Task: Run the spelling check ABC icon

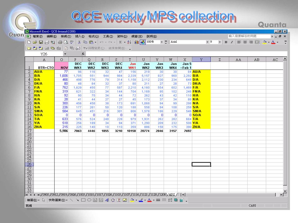Action: [x=72, y=42]
